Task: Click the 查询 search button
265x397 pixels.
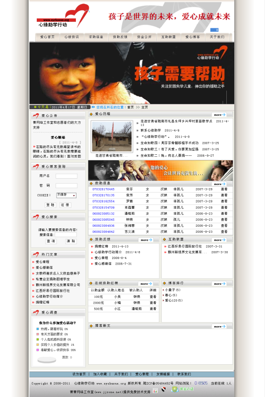Action: point(51,241)
